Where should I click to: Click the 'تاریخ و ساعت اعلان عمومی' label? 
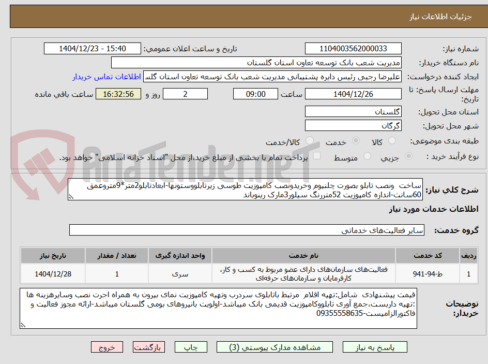coord(190,49)
